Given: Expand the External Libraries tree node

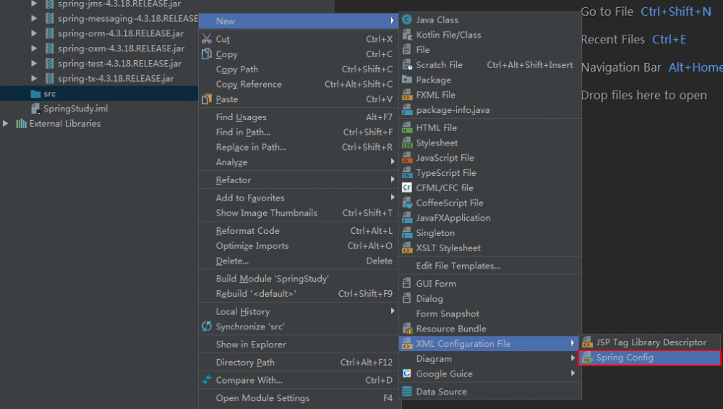Looking at the screenshot, I should coord(7,124).
